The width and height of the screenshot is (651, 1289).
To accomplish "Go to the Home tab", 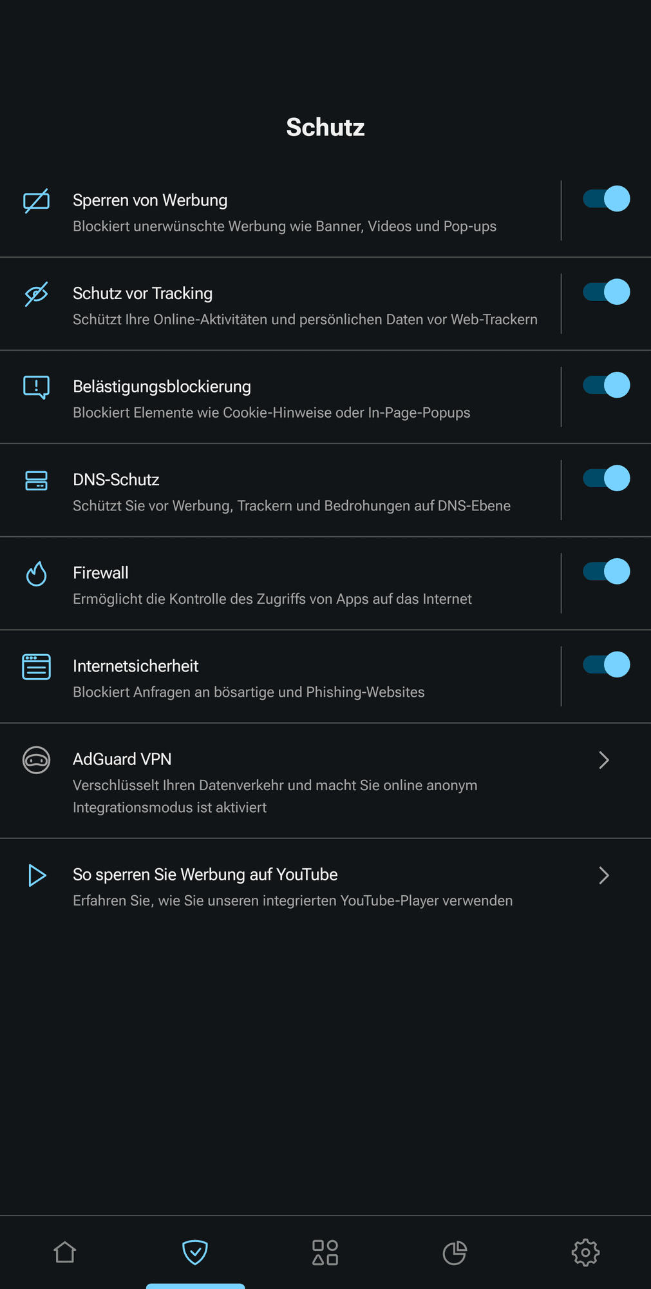I will click(65, 1252).
